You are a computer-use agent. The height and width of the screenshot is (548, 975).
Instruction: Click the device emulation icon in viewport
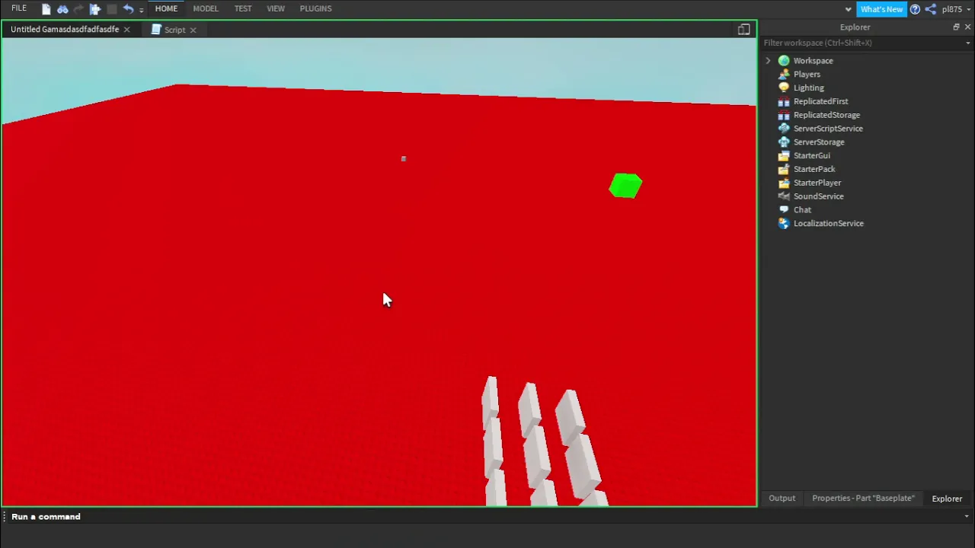tap(743, 30)
